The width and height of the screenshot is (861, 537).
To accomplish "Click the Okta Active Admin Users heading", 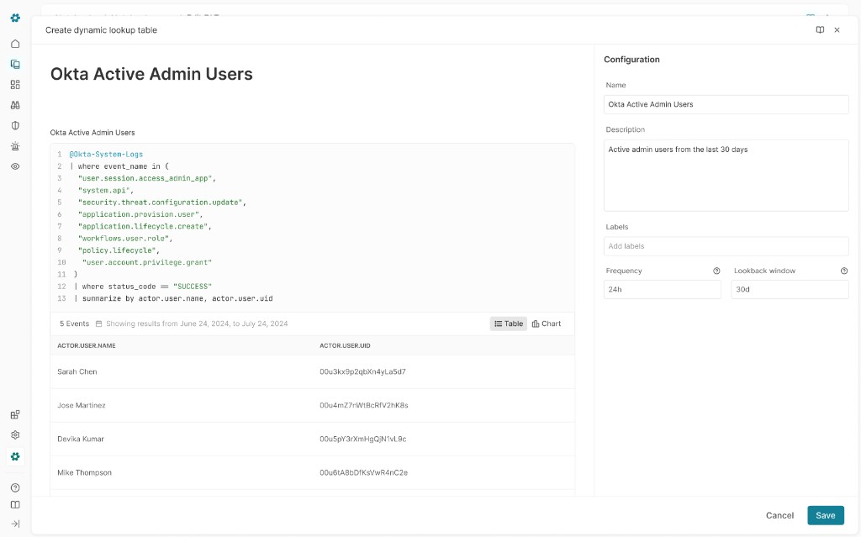I will (x=151, y=74).
